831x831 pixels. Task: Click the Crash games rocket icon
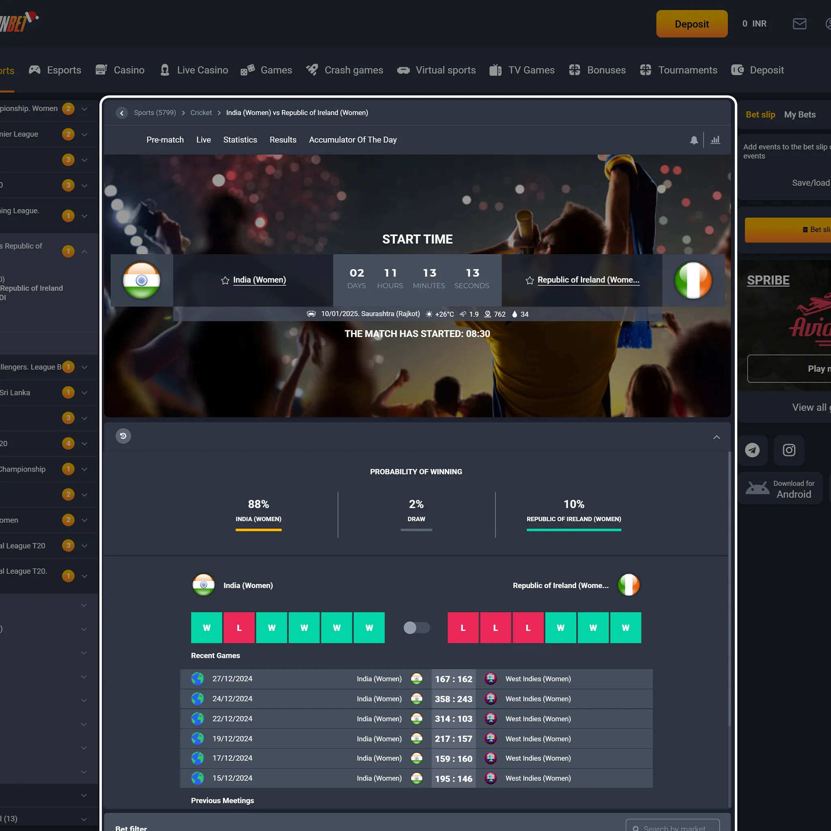[x=312, y=70]
